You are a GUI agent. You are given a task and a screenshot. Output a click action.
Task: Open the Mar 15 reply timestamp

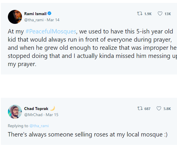[x=52, y=115]
